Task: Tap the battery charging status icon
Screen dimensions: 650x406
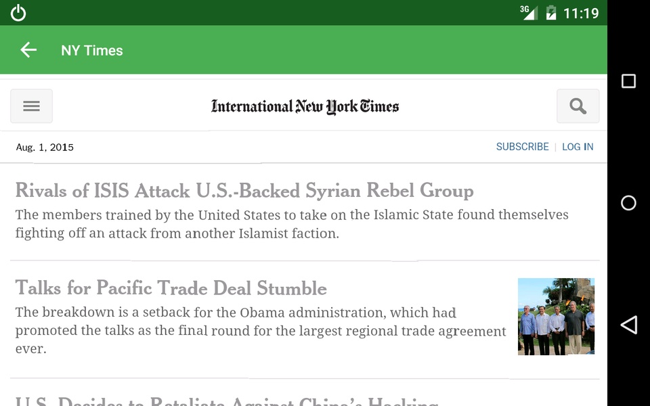Action: point(551,13)
